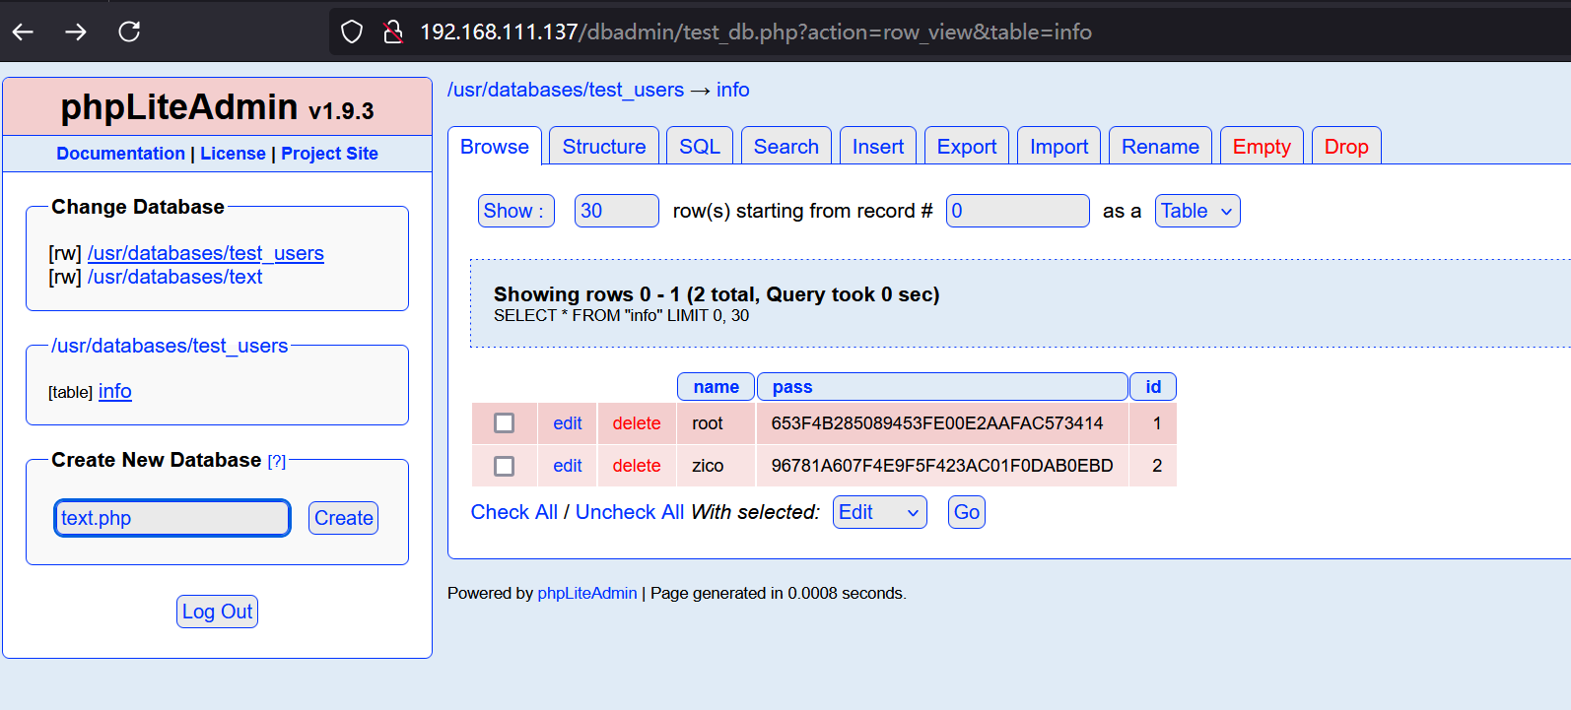Click the insecure connection lock icon
Screen dimensions: 1571x710
pyautogui.click(x=393, y=32)
